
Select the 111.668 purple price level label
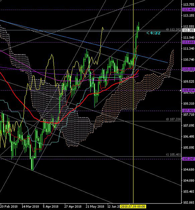pyautogui.click(x=188, y=42)
